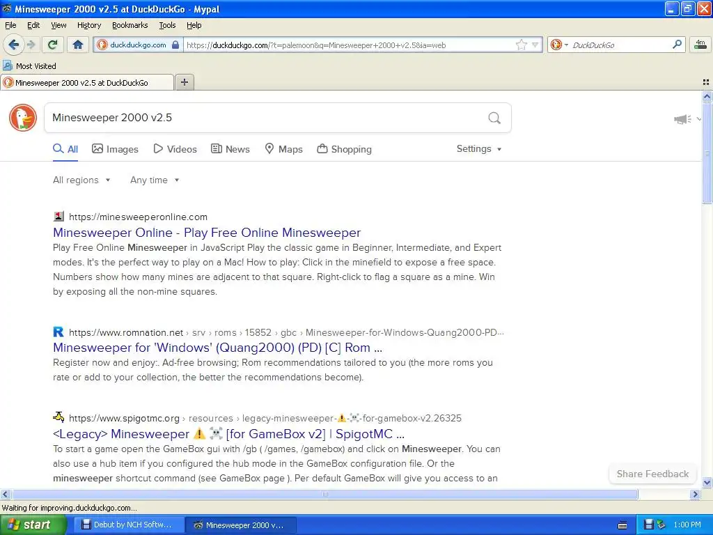Click the romnation R favicon
The height and width of the screenshot is (535, 713).
pyautogui.click(x=58, y=332)
